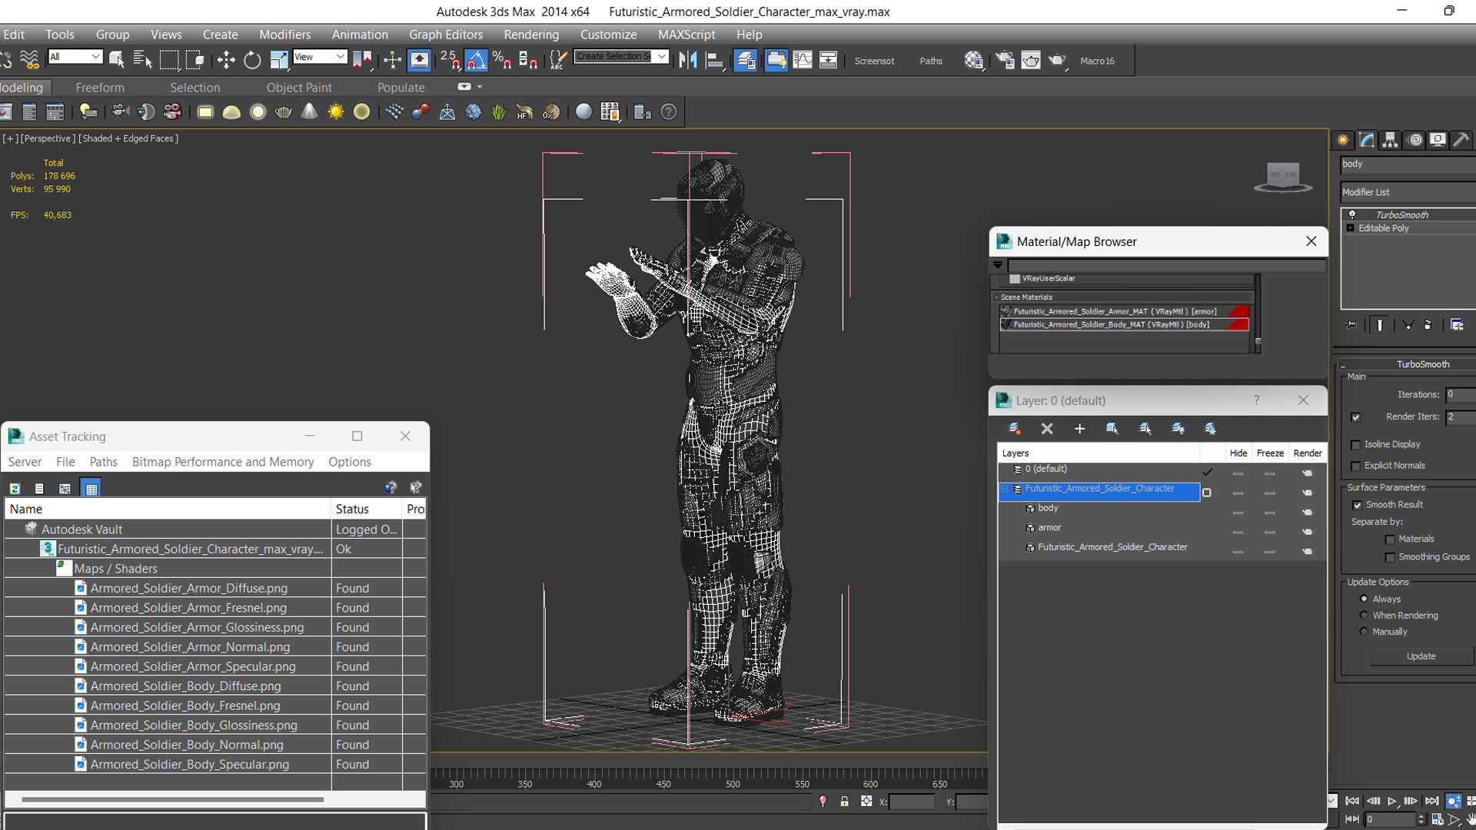This screenshot has height=830, width=1476.
Task: Toggle Percent Snap
Action: coord(502,60)
